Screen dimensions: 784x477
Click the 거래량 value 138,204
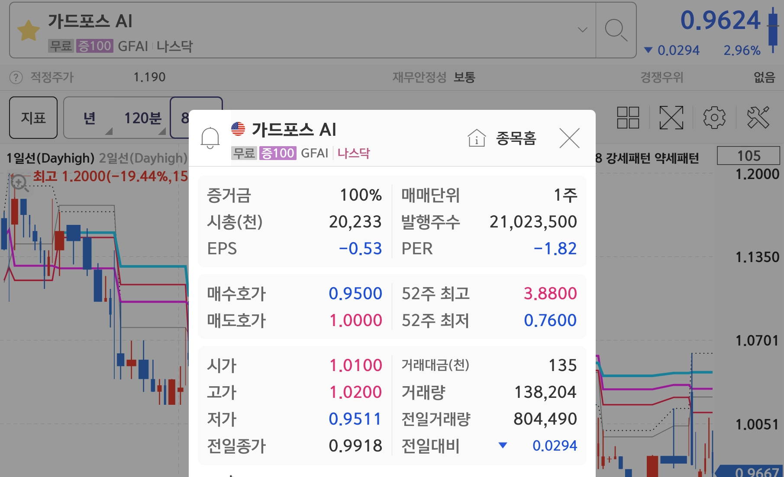coord(545,392)
